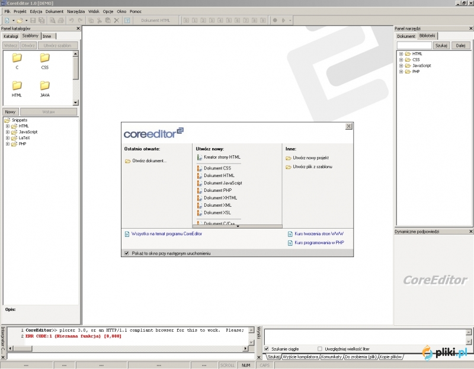This screenshot has height=369, width=474.
Task: Click Utwórz nowy projekt link
Action: tap(307, 158)
